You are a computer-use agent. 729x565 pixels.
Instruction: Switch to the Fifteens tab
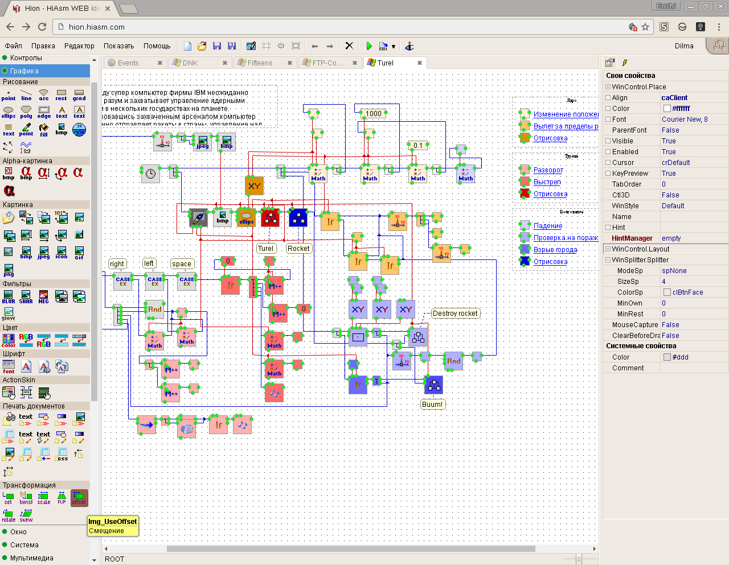coord(260,63)
